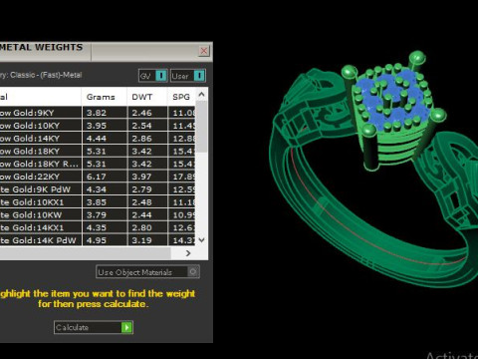The image size is (478, 359).
Task: Click the 4.34 grams cell
Action: pyautogui.click(x=105, y=189)
